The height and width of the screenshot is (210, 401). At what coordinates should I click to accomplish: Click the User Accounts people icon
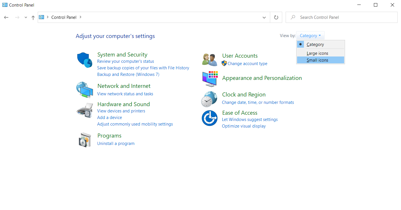tap(210, 60)
